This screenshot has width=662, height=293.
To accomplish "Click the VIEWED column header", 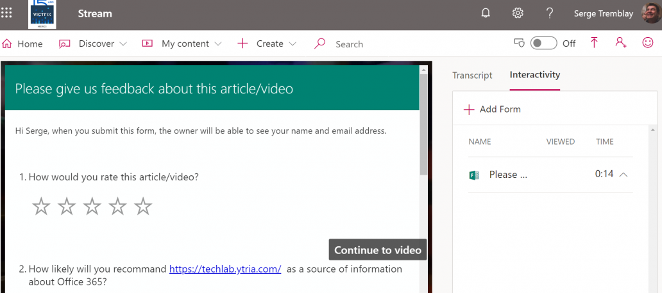I will click(560, 142).
